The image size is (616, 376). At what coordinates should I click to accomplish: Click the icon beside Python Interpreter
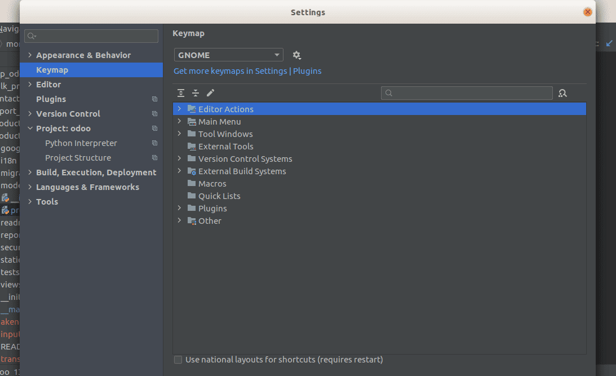click(x=154, y=143)
